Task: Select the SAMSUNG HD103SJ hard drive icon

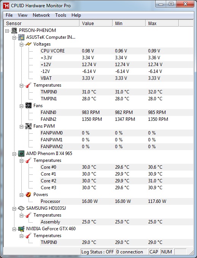Action: (x=21, y=208)
